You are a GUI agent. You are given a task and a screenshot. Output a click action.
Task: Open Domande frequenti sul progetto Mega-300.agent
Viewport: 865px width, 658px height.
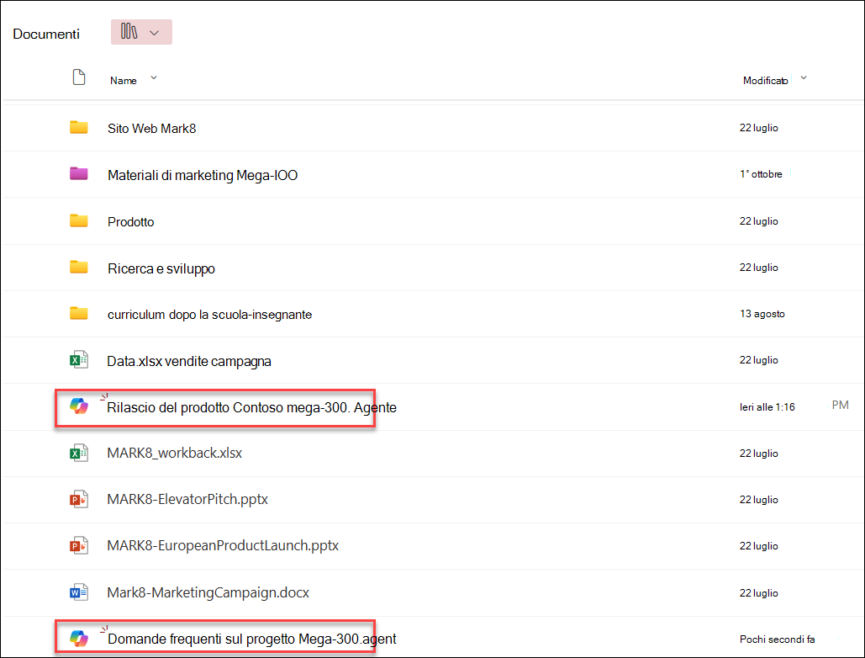252,639
